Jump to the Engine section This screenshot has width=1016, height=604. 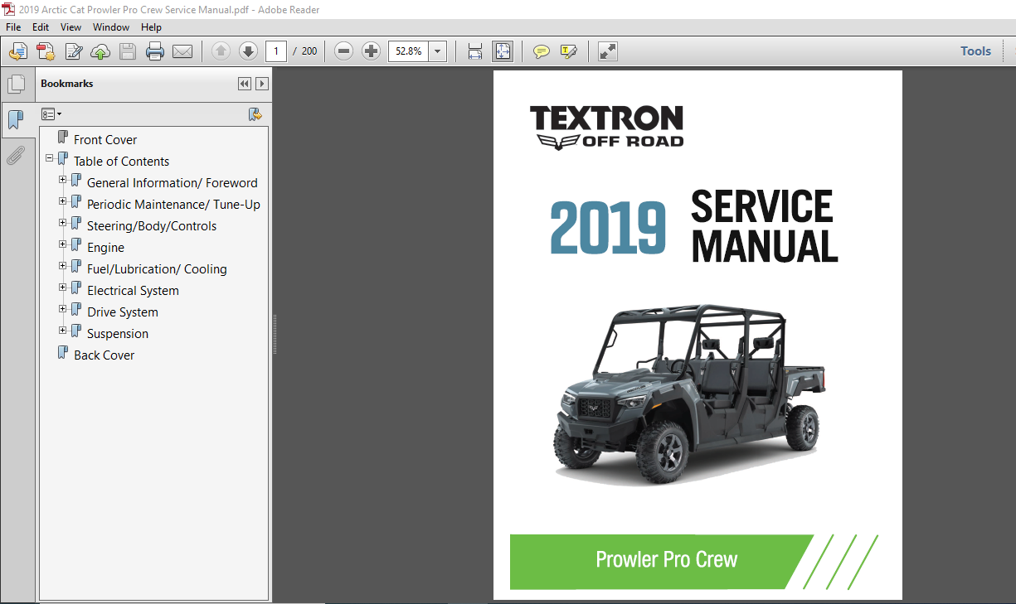[105, 248]
